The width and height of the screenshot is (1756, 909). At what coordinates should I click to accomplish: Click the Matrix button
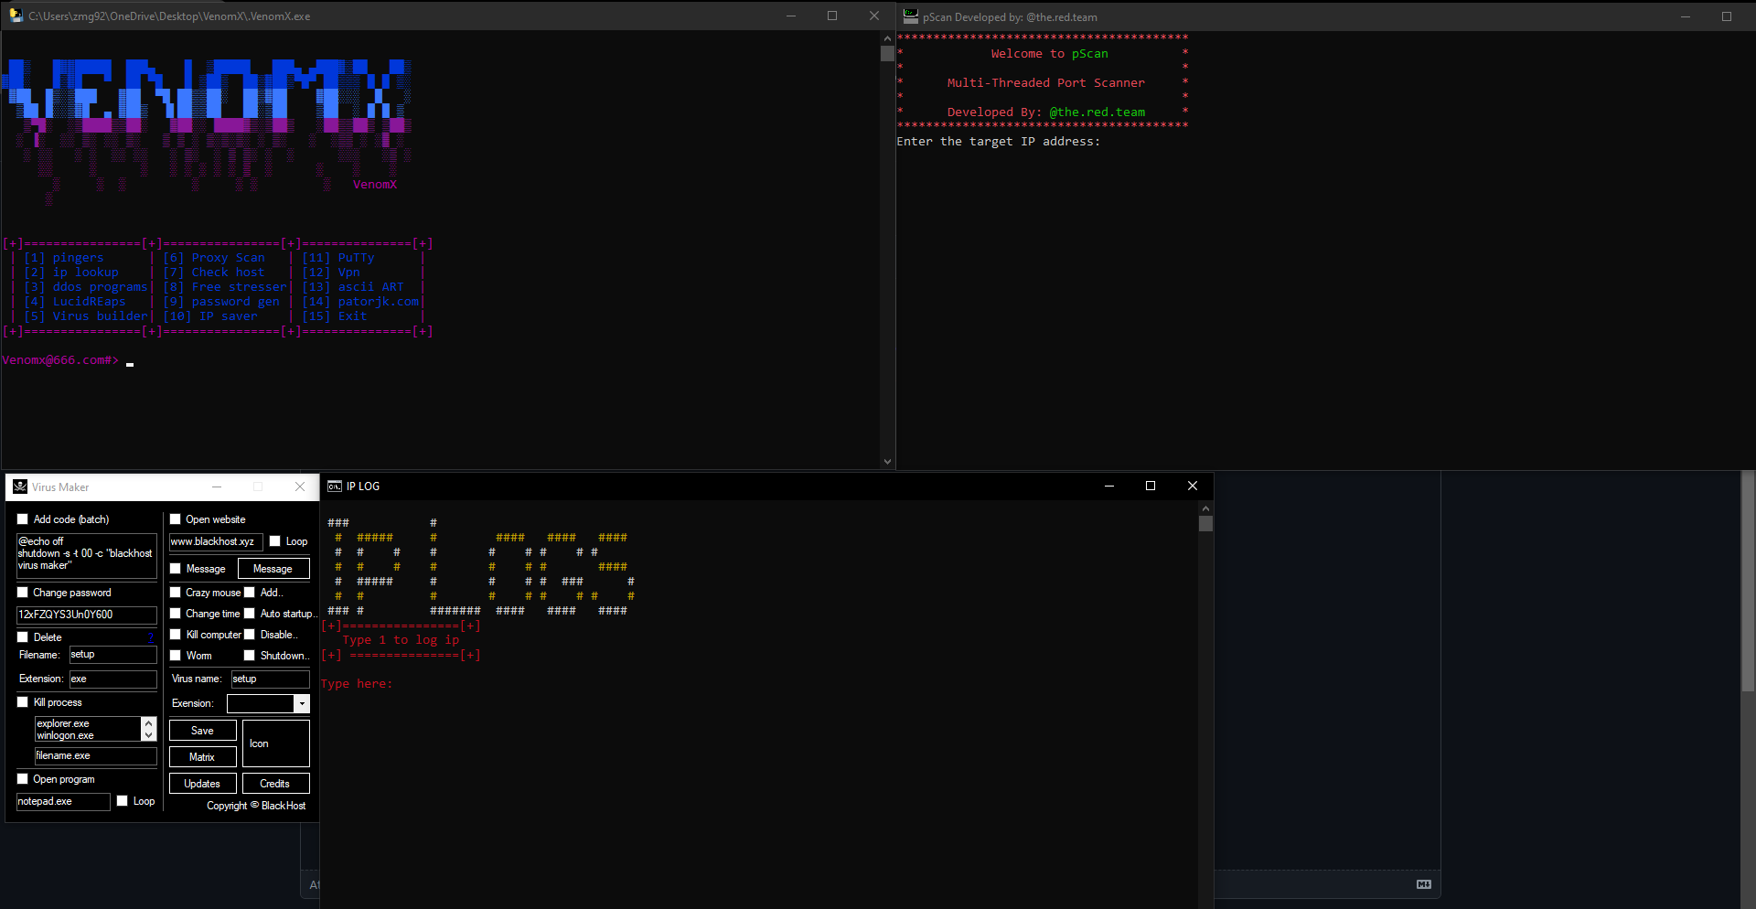(202, 756)
